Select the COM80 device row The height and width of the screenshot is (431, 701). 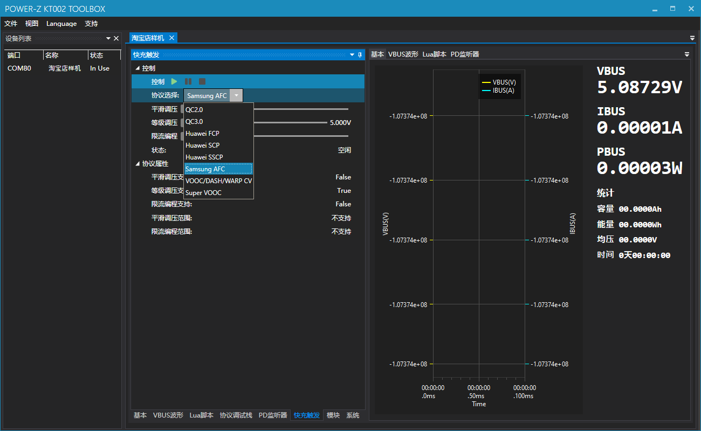(19, 68)
